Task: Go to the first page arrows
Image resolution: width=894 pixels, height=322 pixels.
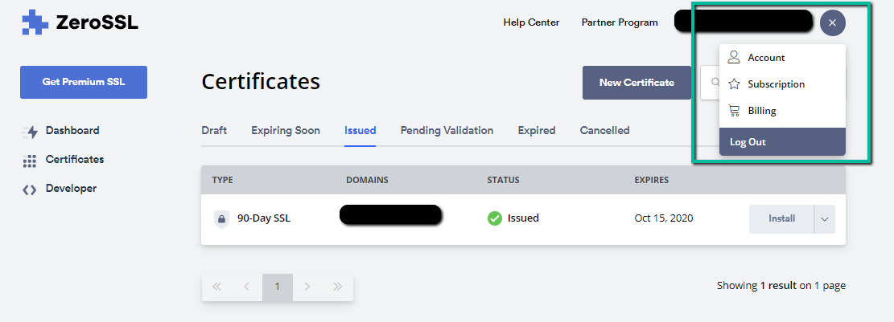Action: click(216, 287)
